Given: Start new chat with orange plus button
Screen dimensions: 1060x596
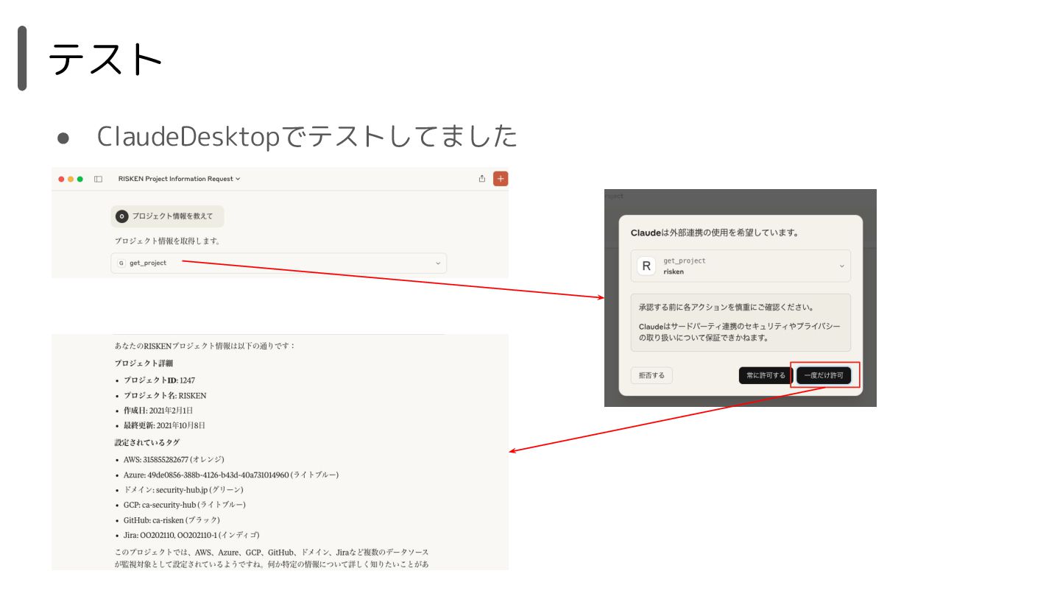Looking at the screenshot, I should click(x=501, y=179).
